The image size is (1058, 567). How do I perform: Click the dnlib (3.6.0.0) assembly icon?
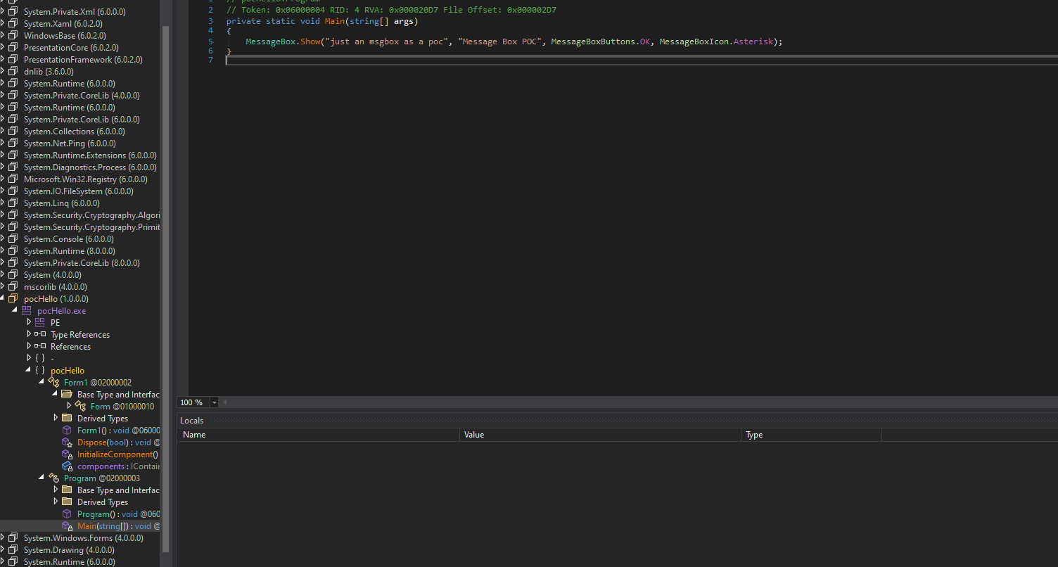tap(13, 72)
